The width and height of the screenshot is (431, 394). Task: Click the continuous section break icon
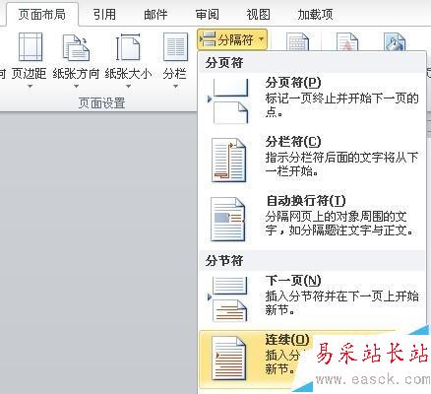(228, 358)
